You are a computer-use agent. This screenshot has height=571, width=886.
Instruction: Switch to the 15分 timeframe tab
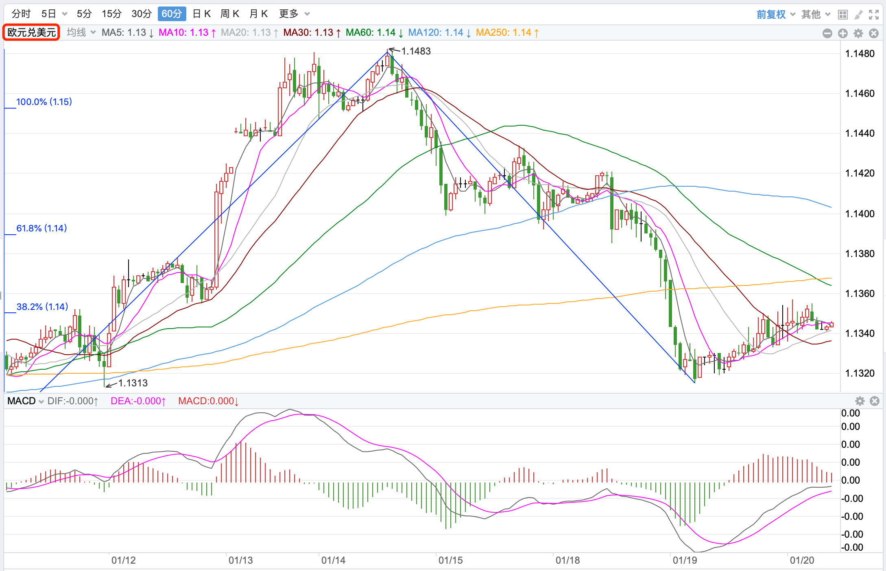pos(111,14)
